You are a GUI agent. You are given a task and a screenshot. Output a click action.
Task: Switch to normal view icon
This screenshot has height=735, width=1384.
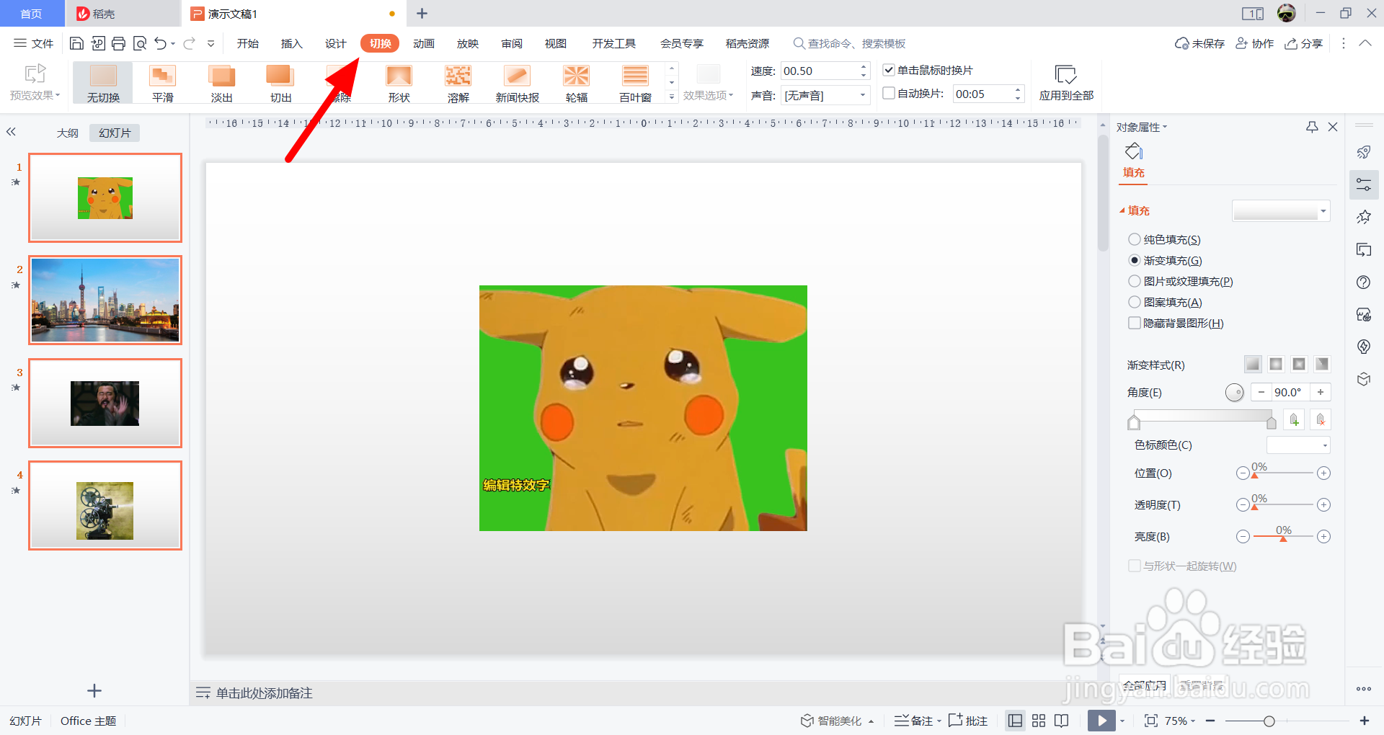click(x=1015, y=721)
